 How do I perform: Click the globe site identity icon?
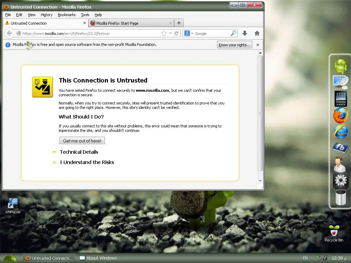[19, 33]
